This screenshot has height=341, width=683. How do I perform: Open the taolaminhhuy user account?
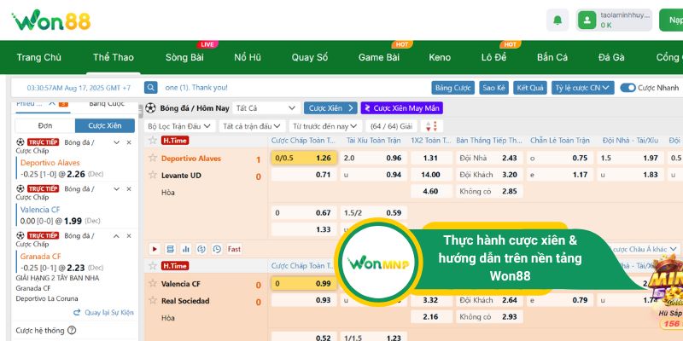click(614, 20)
